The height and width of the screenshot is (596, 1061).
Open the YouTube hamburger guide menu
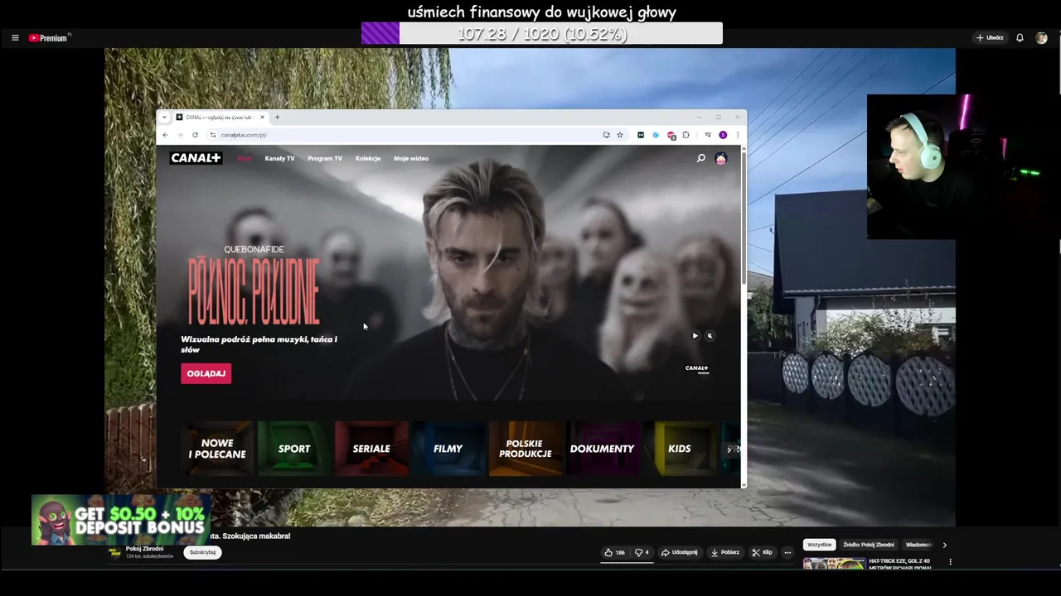click(15, 38)
